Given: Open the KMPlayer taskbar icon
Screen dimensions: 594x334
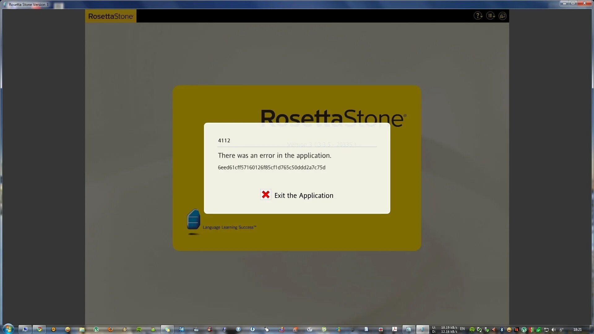Looking at the screenshot, I should coord(182,329).
